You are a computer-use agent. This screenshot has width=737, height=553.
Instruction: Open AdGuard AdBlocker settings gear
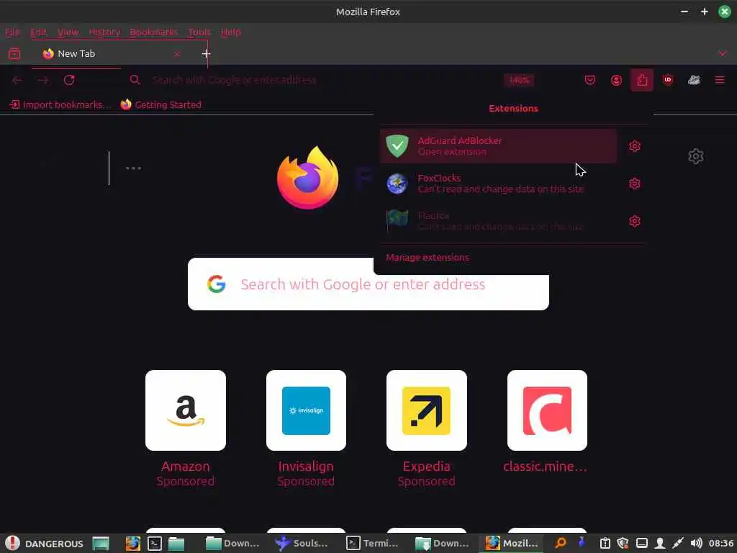635,146
